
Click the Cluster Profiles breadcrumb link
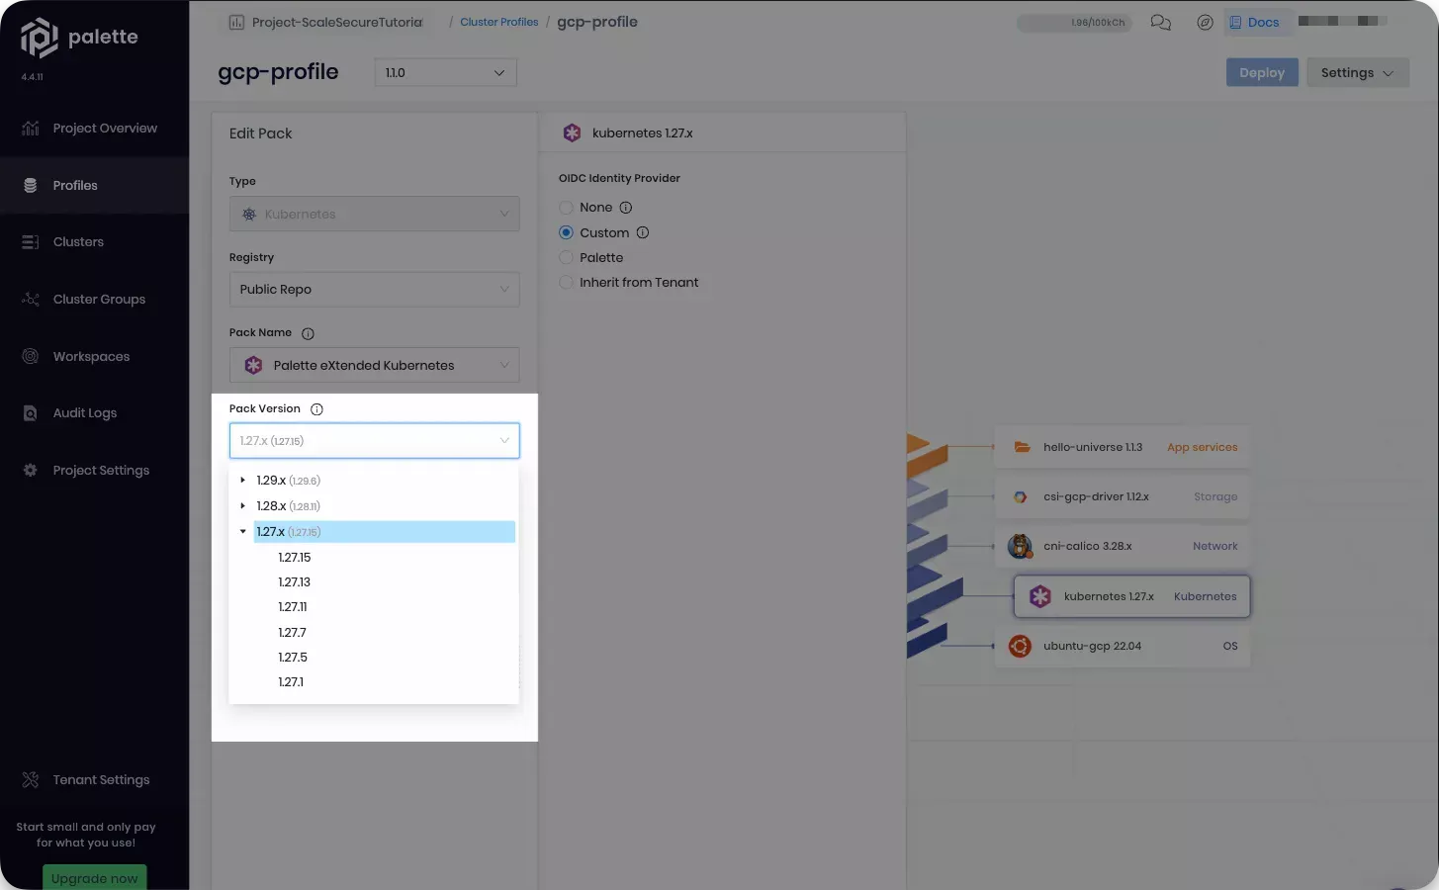point(498,22)
